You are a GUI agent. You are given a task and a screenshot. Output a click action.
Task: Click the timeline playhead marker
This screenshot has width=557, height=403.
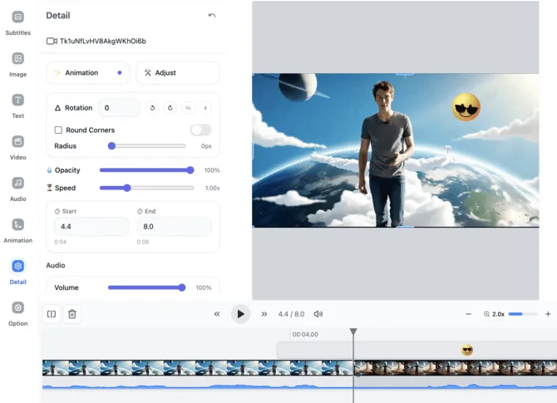(x=353, y=332)
